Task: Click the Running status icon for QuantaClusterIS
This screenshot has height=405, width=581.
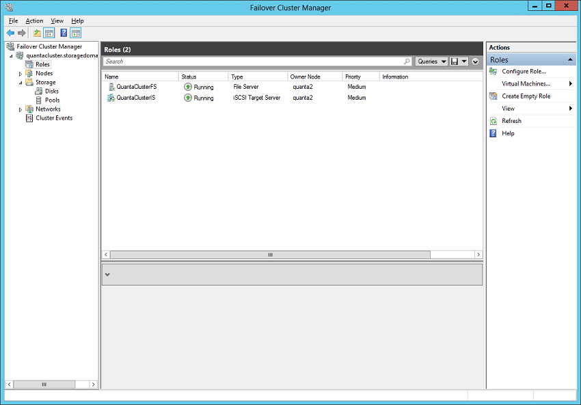Action: pyautogui.click(x=188, y=98)
